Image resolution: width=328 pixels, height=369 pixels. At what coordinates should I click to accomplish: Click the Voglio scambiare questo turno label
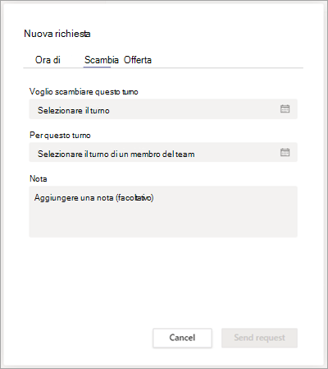pos(84,92)
